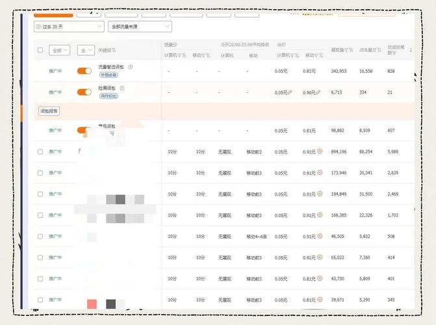The image size is (436, 325).
Task: Click 5,989 transactions value
Action: [393, 151]
